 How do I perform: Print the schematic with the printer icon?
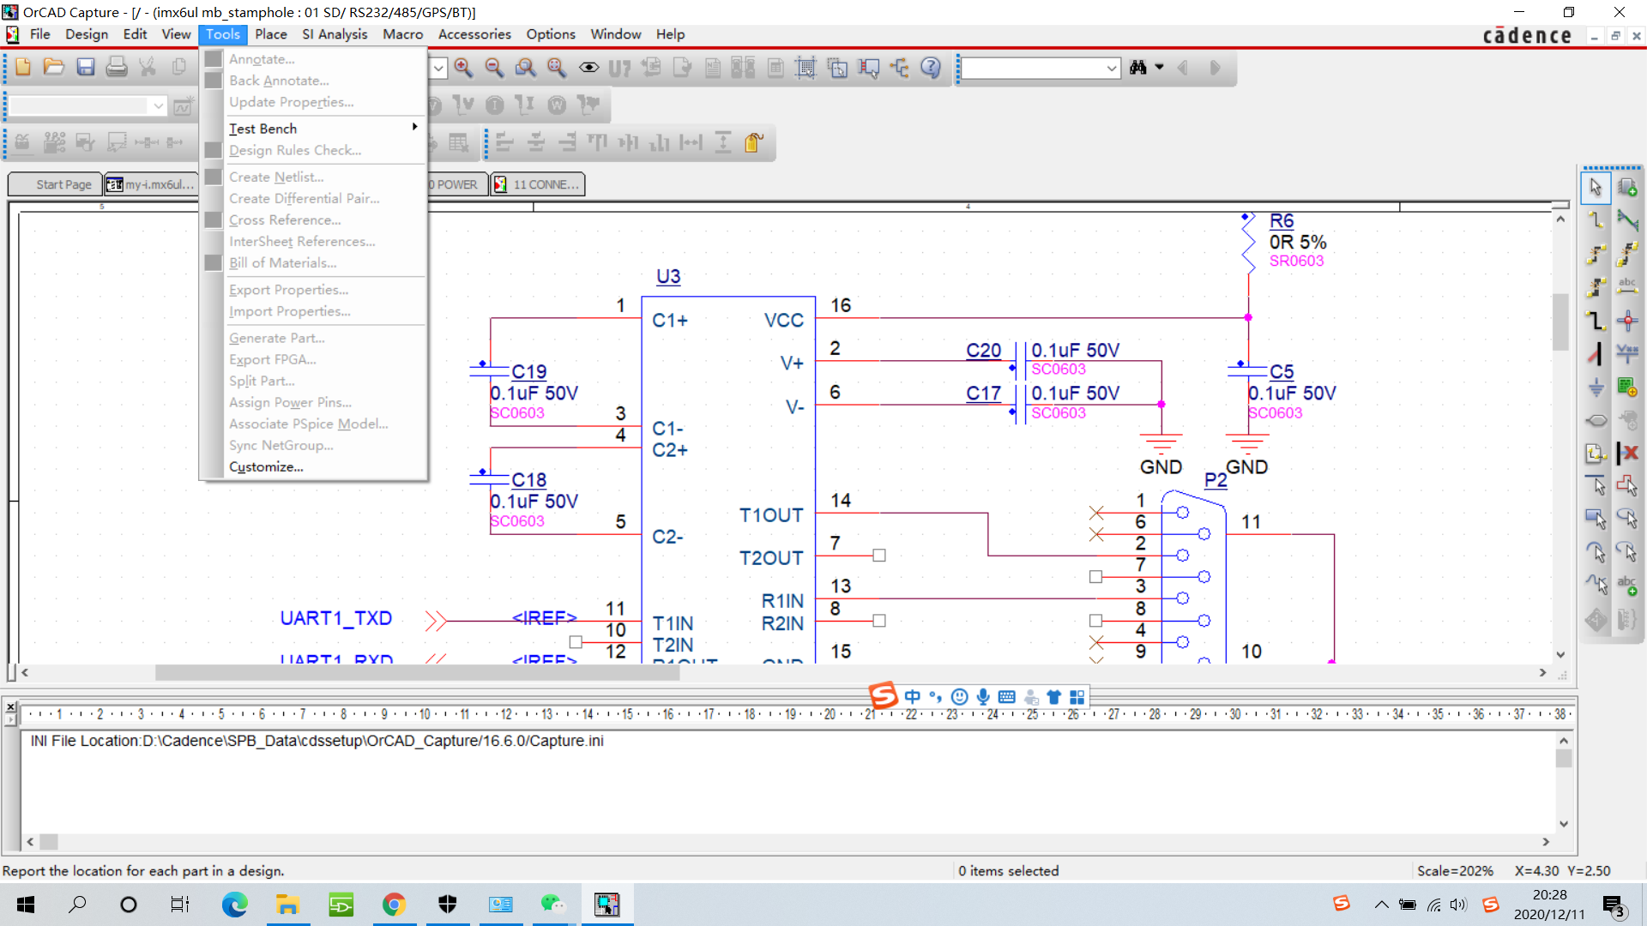(117, 68)
